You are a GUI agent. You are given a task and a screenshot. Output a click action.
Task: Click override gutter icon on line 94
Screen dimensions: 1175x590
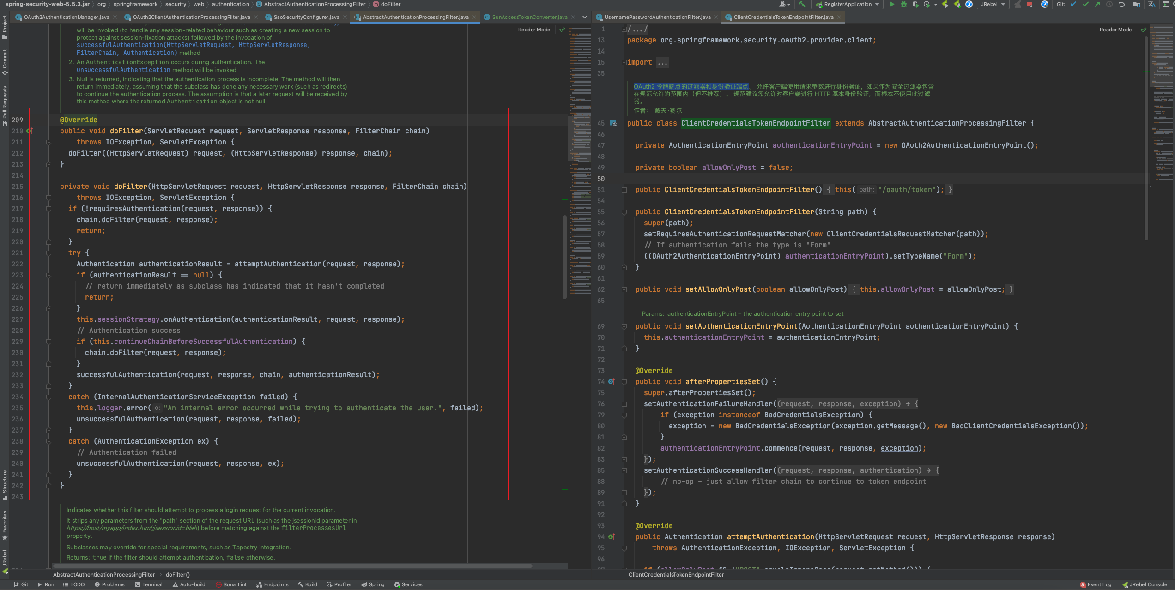(612, 537)
